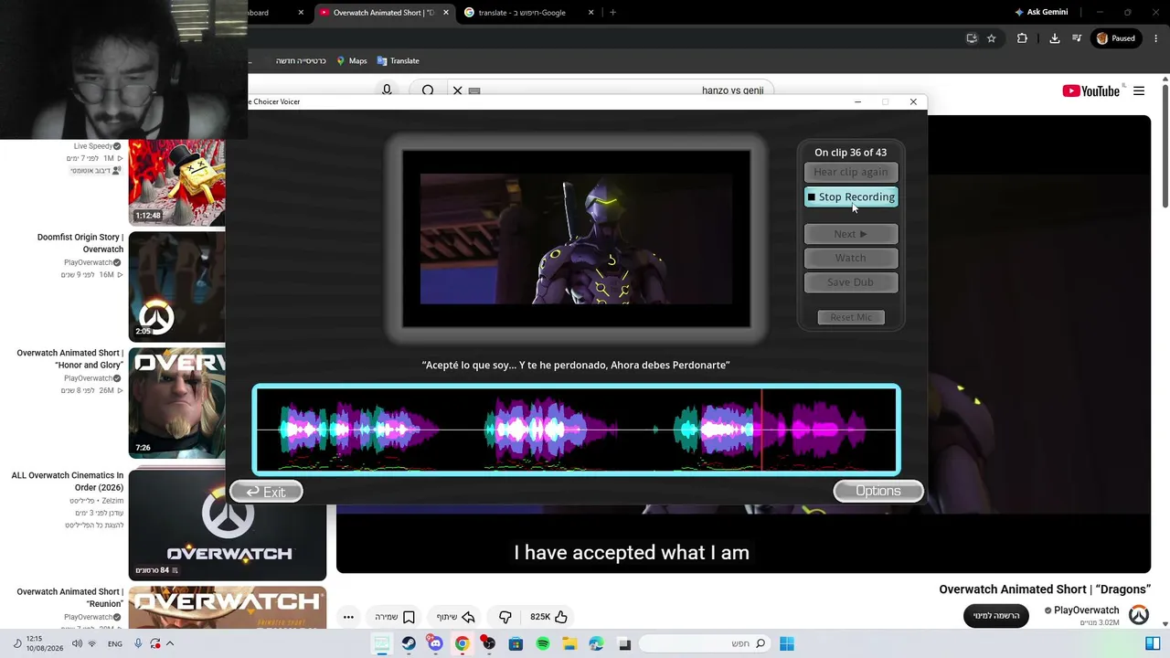Click the taskbar search box
Screen dimensions: 1170x658
click(x=704, y=644)
